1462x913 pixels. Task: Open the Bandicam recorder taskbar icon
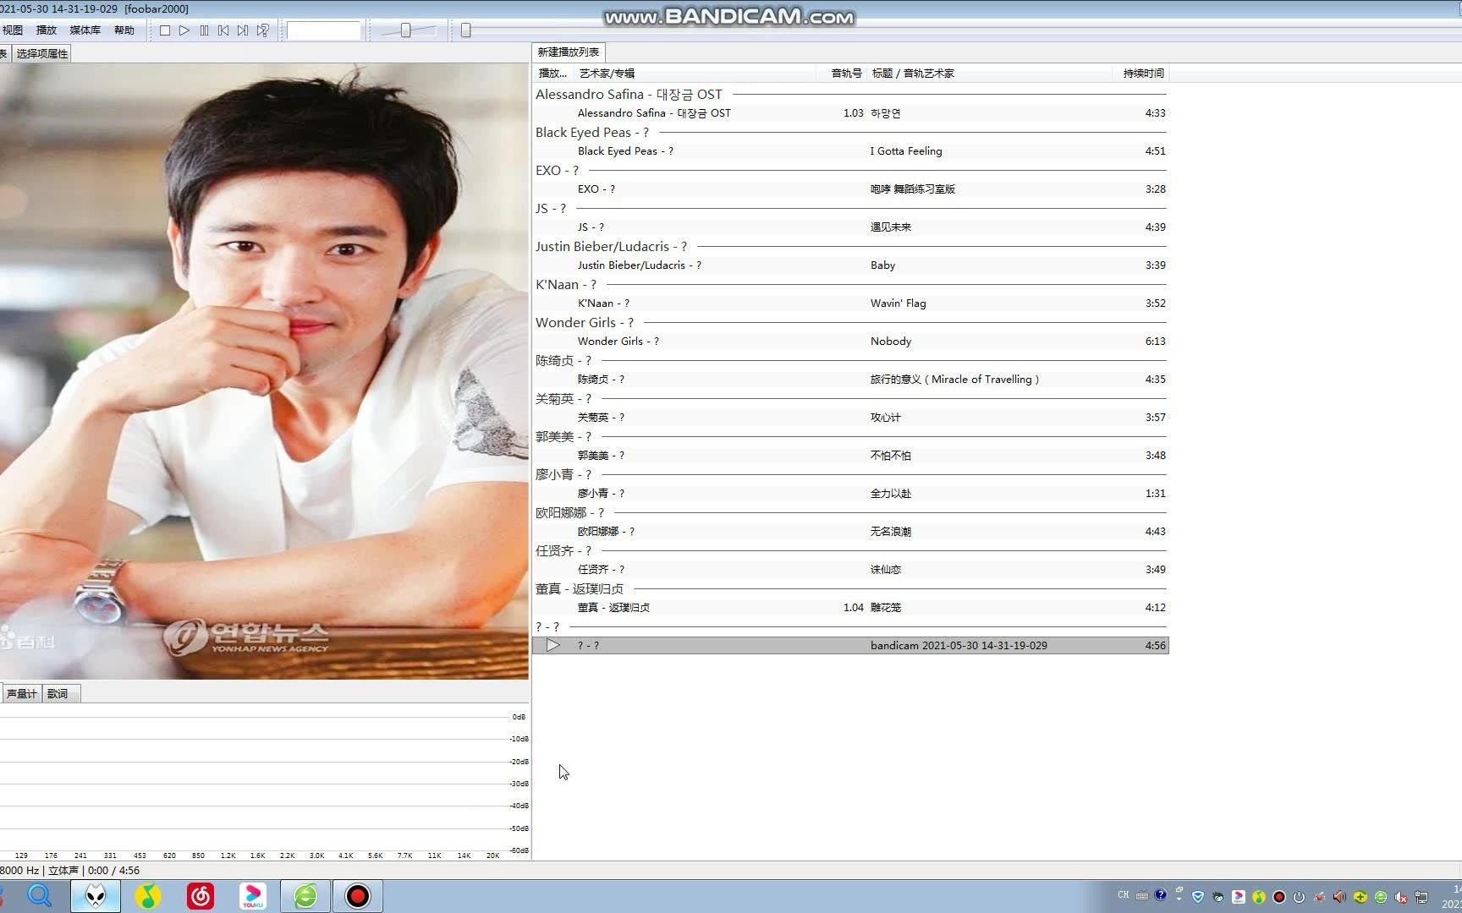(x=358, y=896)
